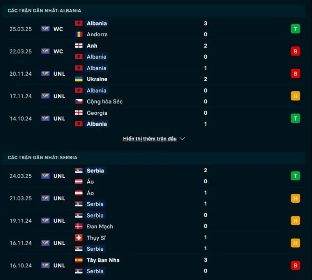Open the Các trận gần nhất: Serbia section header
The width and height of the screenshot is (312, 280).
click(43, 157)
